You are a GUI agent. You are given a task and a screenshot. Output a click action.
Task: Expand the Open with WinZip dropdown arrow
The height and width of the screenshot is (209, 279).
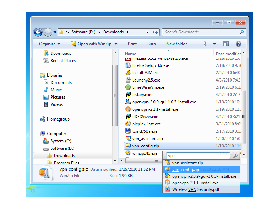[x=116, y=44]
